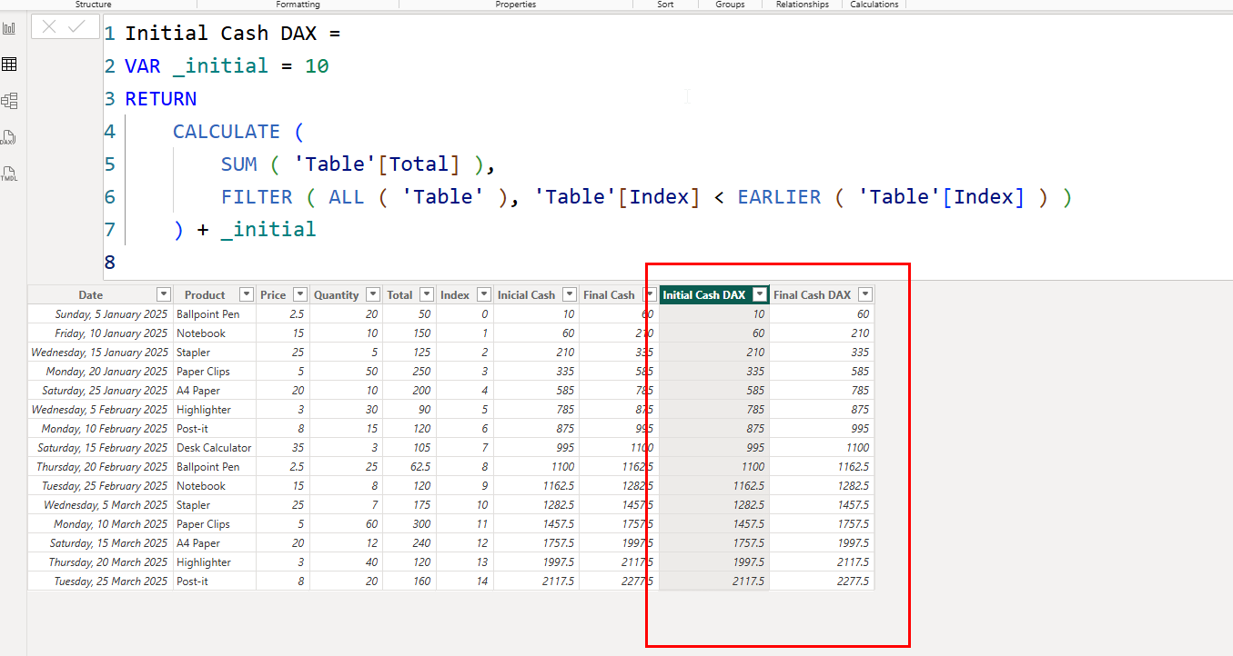Click the Formatting ribbon group label

click(x=298, y=5)
